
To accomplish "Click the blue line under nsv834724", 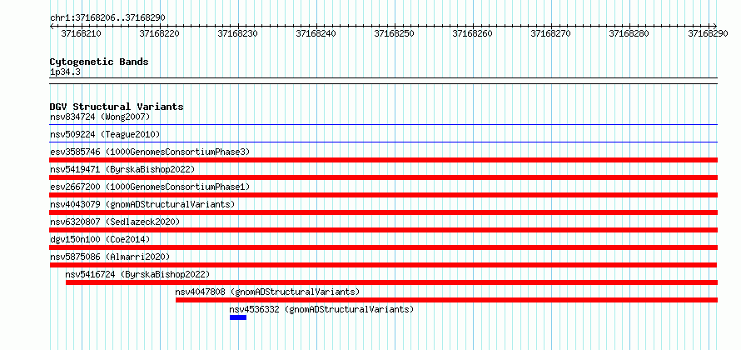I will pyautogui.click(x=384, y=125).
